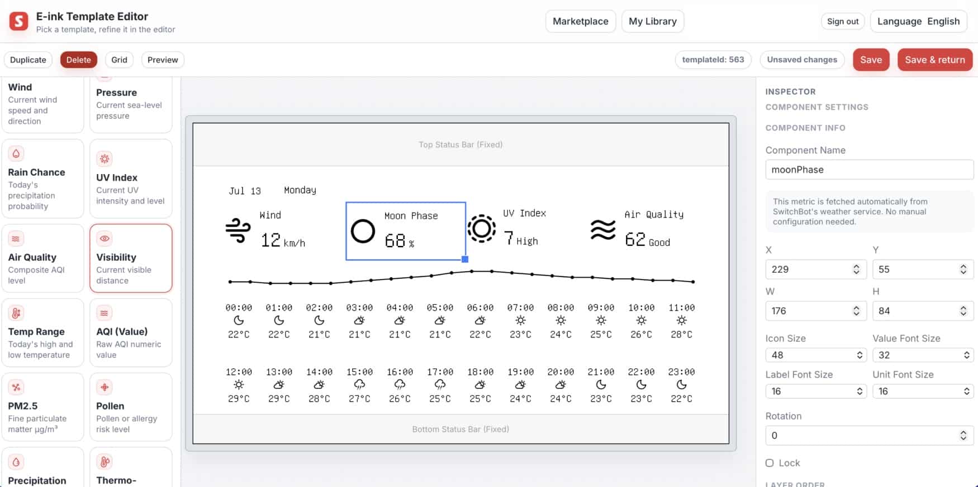Select the moon phase circle icon on canvas
978x487 pixels.
(x=363, y=231)
